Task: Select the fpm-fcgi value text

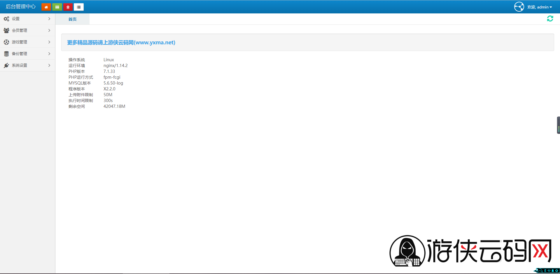Action: [112, 77]
